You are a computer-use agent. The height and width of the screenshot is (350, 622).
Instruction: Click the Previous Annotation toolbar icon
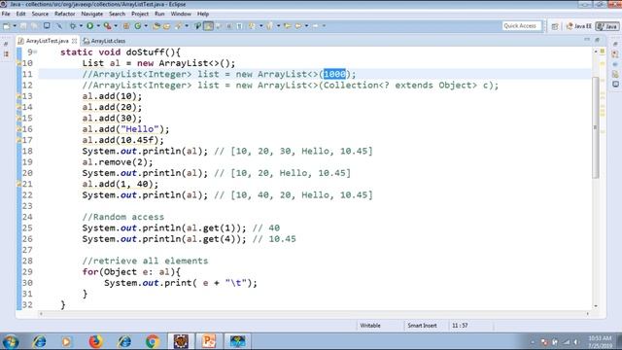[x=270, y=26]
